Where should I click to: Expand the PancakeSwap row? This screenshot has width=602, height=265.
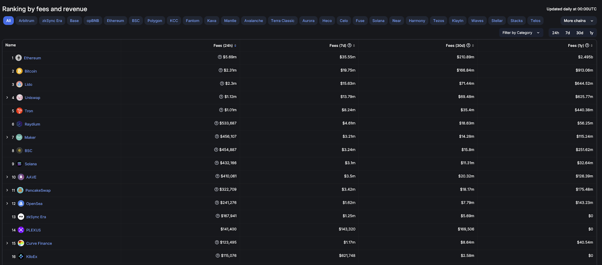7,190
